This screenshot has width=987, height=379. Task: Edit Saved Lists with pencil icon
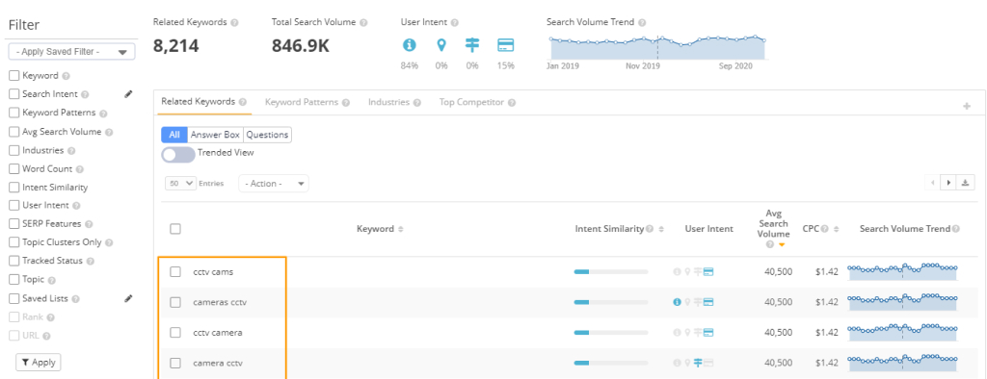(x=128, y=298)
